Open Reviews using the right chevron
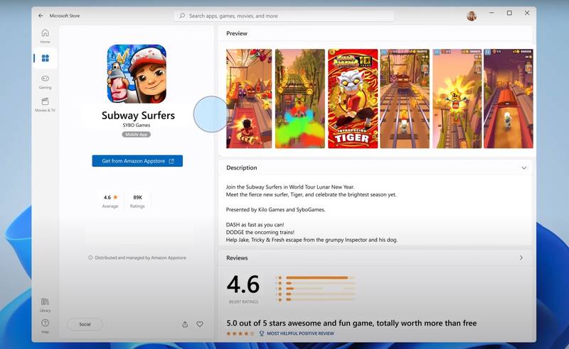 521,257
